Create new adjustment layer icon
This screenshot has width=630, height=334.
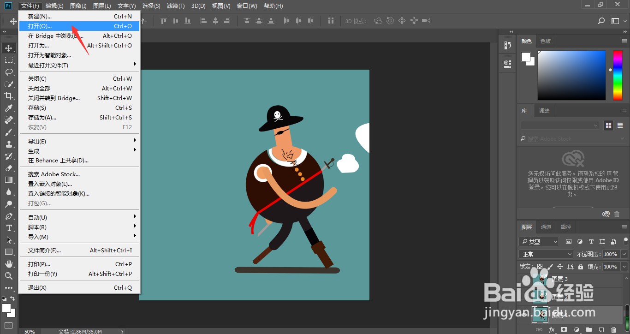[576, 330]
